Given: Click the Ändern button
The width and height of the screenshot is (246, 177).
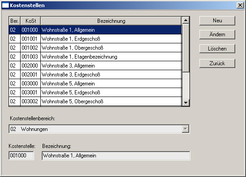Looking at the screenshot, I should [217, 34].
